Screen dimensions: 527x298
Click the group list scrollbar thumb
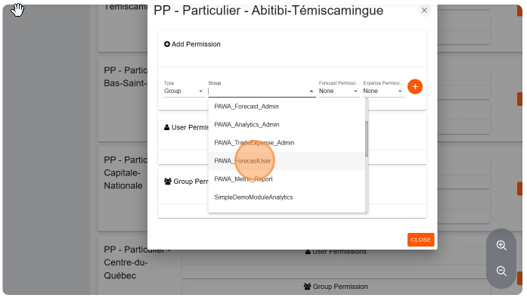click(x=367, y=138)
